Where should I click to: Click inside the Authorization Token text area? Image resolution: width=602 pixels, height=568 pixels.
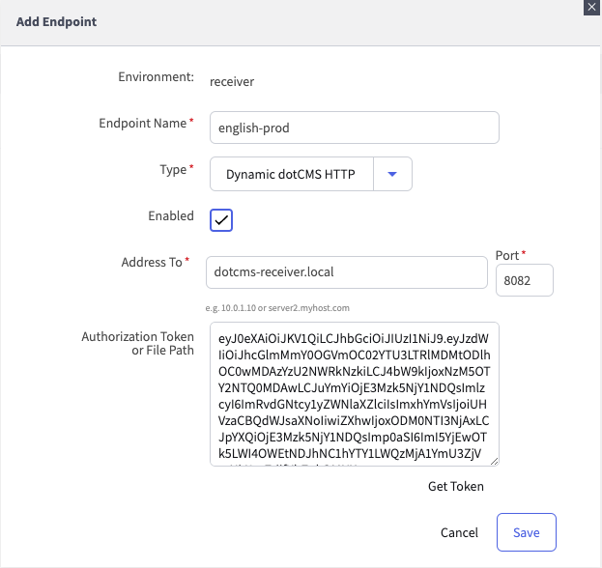pyautogui.click(x=354, y=394)
